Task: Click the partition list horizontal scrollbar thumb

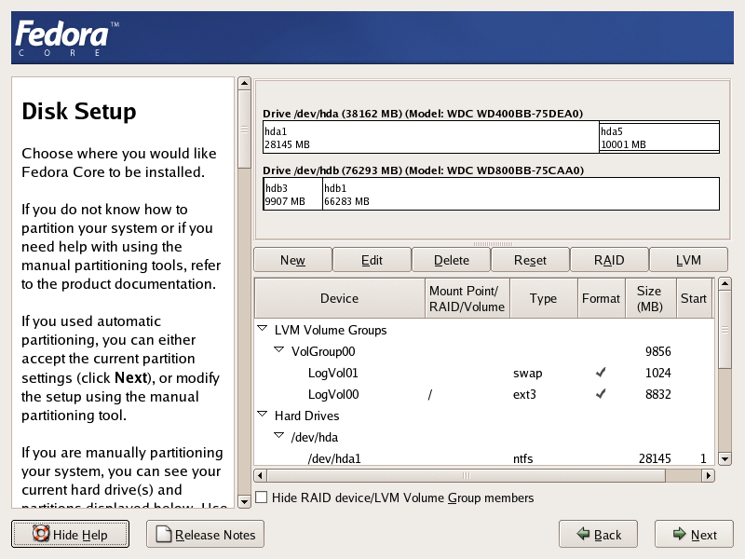Action: (x=467, y=475)
